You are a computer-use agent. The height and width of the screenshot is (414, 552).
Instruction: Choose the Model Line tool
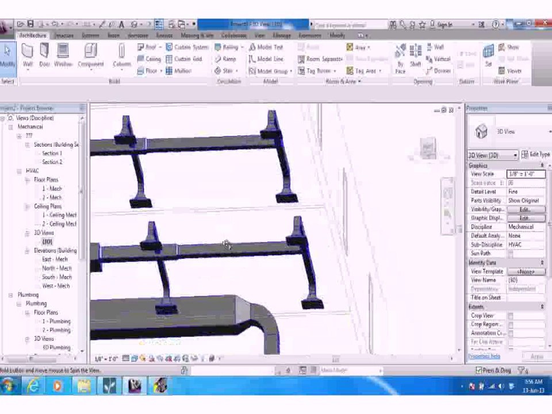click(x=266, y=59)
